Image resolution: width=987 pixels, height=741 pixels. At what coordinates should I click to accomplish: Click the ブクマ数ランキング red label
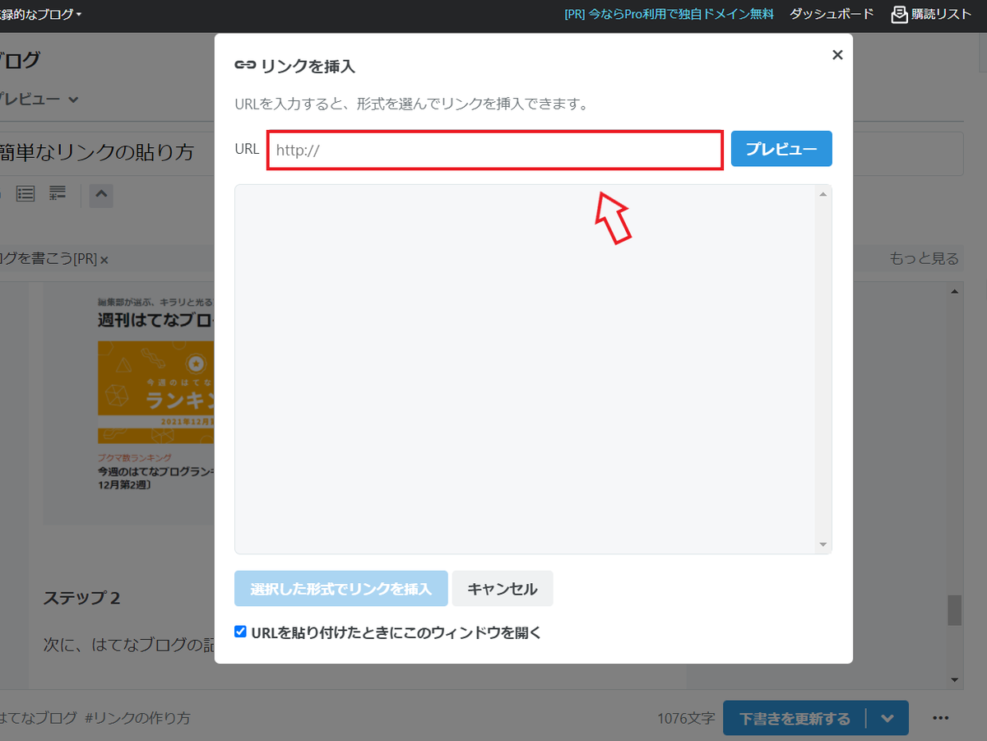coord(135,457)
